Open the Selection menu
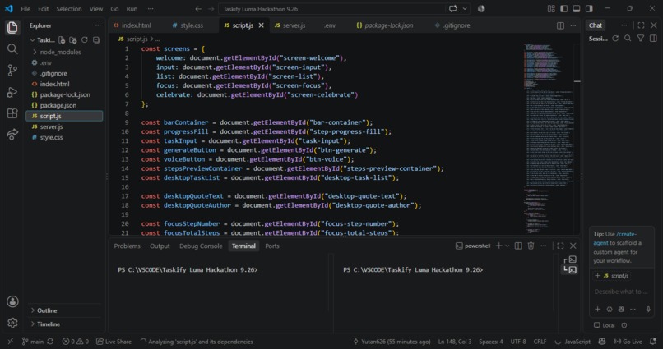 (x=69, y=8)
